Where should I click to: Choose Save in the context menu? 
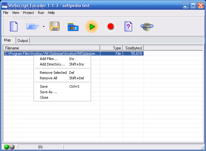click(x=62, y=86)
